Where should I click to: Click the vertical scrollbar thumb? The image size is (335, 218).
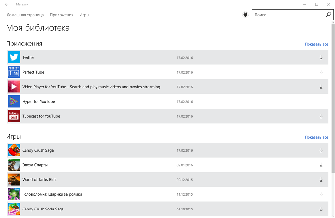click(x=333, y=98)
